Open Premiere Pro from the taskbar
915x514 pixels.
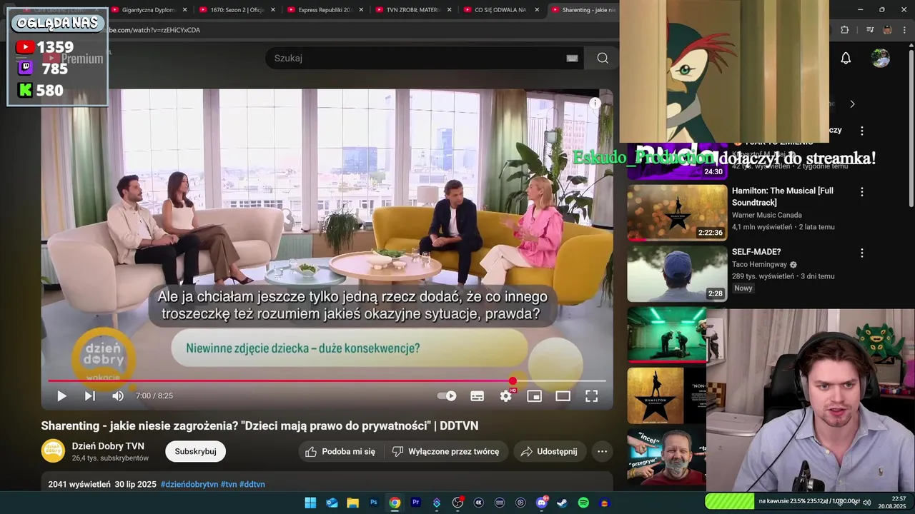(x=415, y=503)
